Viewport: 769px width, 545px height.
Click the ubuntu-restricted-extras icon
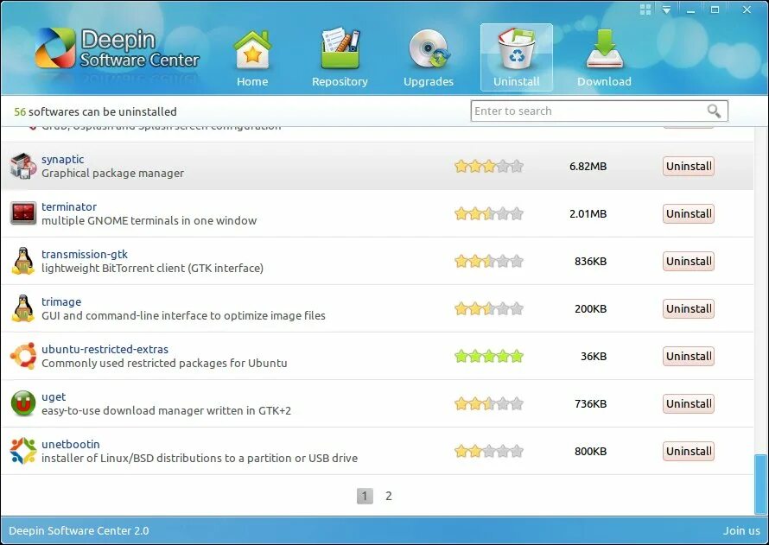coord(23,356)
